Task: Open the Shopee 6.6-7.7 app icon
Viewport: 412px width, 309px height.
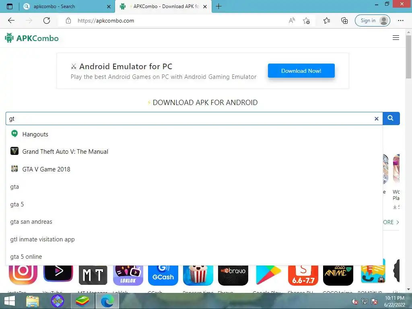Action: (x=303, y=275)
